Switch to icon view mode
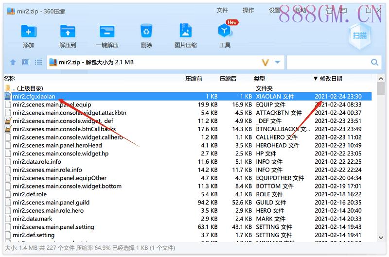389x257 pixels. click(26, 62)
